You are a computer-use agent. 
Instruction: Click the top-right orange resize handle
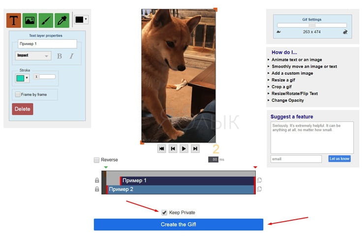coord(215,10)
